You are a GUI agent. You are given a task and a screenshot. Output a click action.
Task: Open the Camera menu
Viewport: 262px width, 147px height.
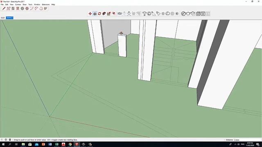point(18,4)
